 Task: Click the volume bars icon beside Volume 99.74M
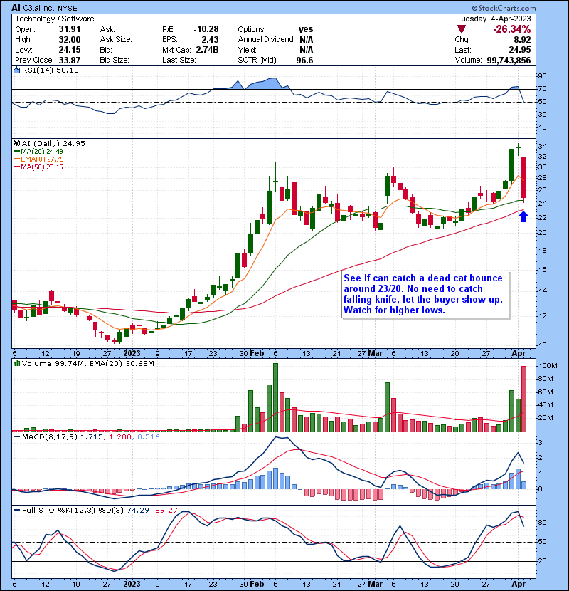(16, 363)
